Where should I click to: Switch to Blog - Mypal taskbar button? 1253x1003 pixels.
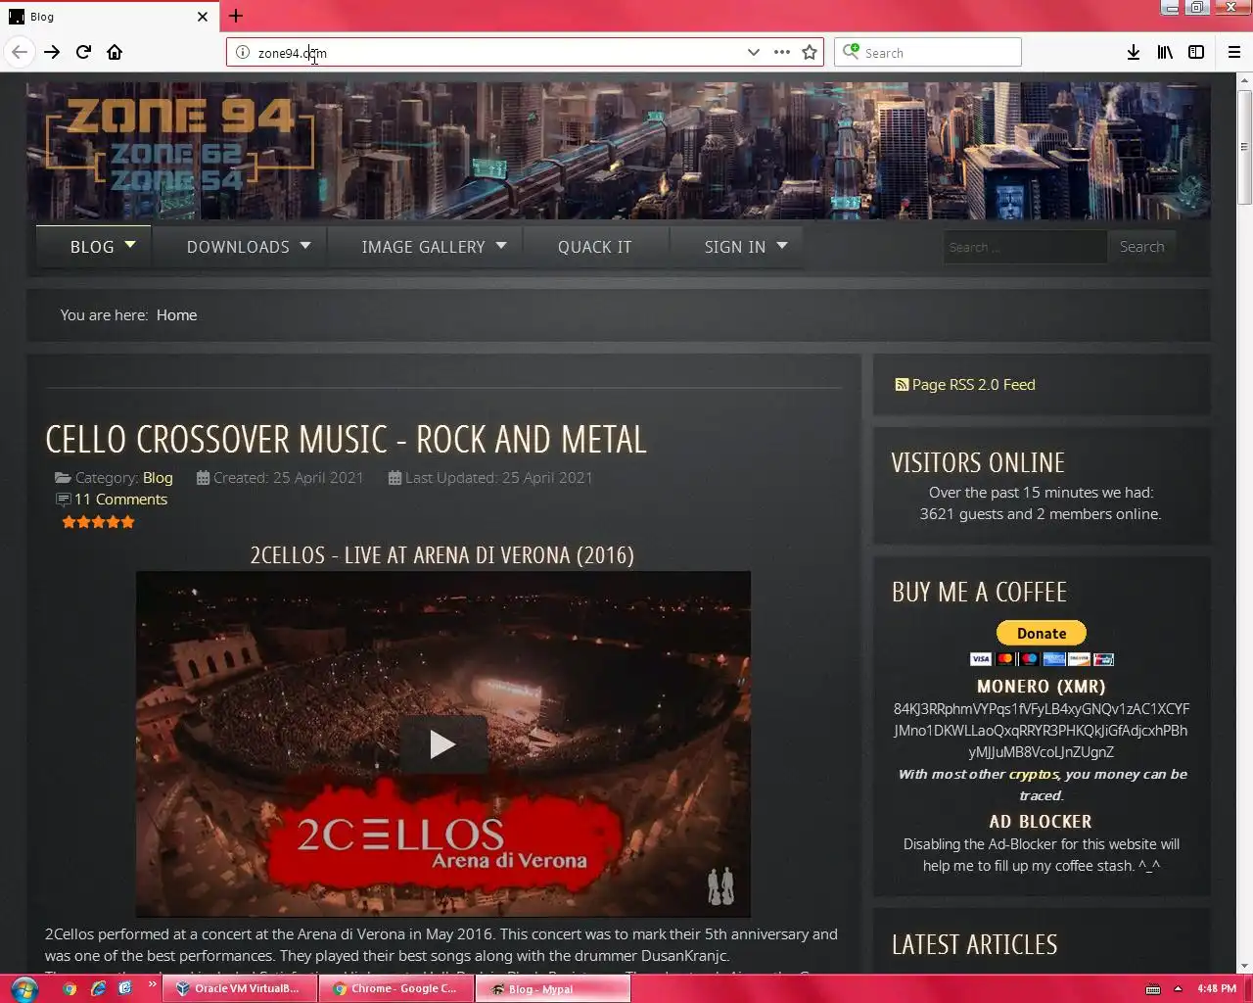point(553,988)
